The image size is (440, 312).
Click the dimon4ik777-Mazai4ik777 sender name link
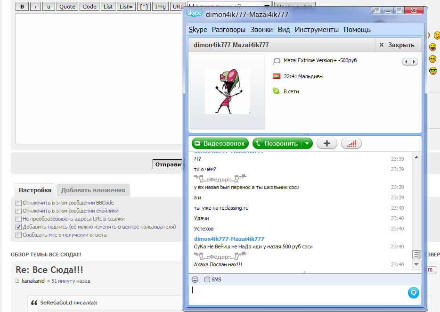(229, 239)
